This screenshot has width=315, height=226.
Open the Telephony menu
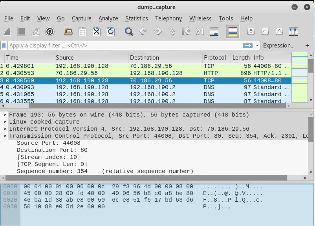[168, 18]
